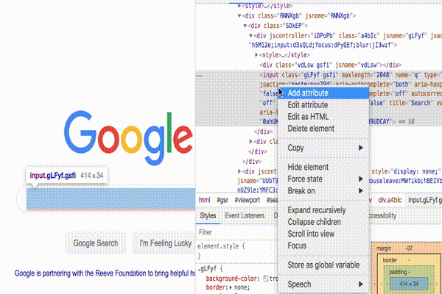Open the Reeve Foundation partnership link
This screenshot has width=442, height=294.
[105, 273]
